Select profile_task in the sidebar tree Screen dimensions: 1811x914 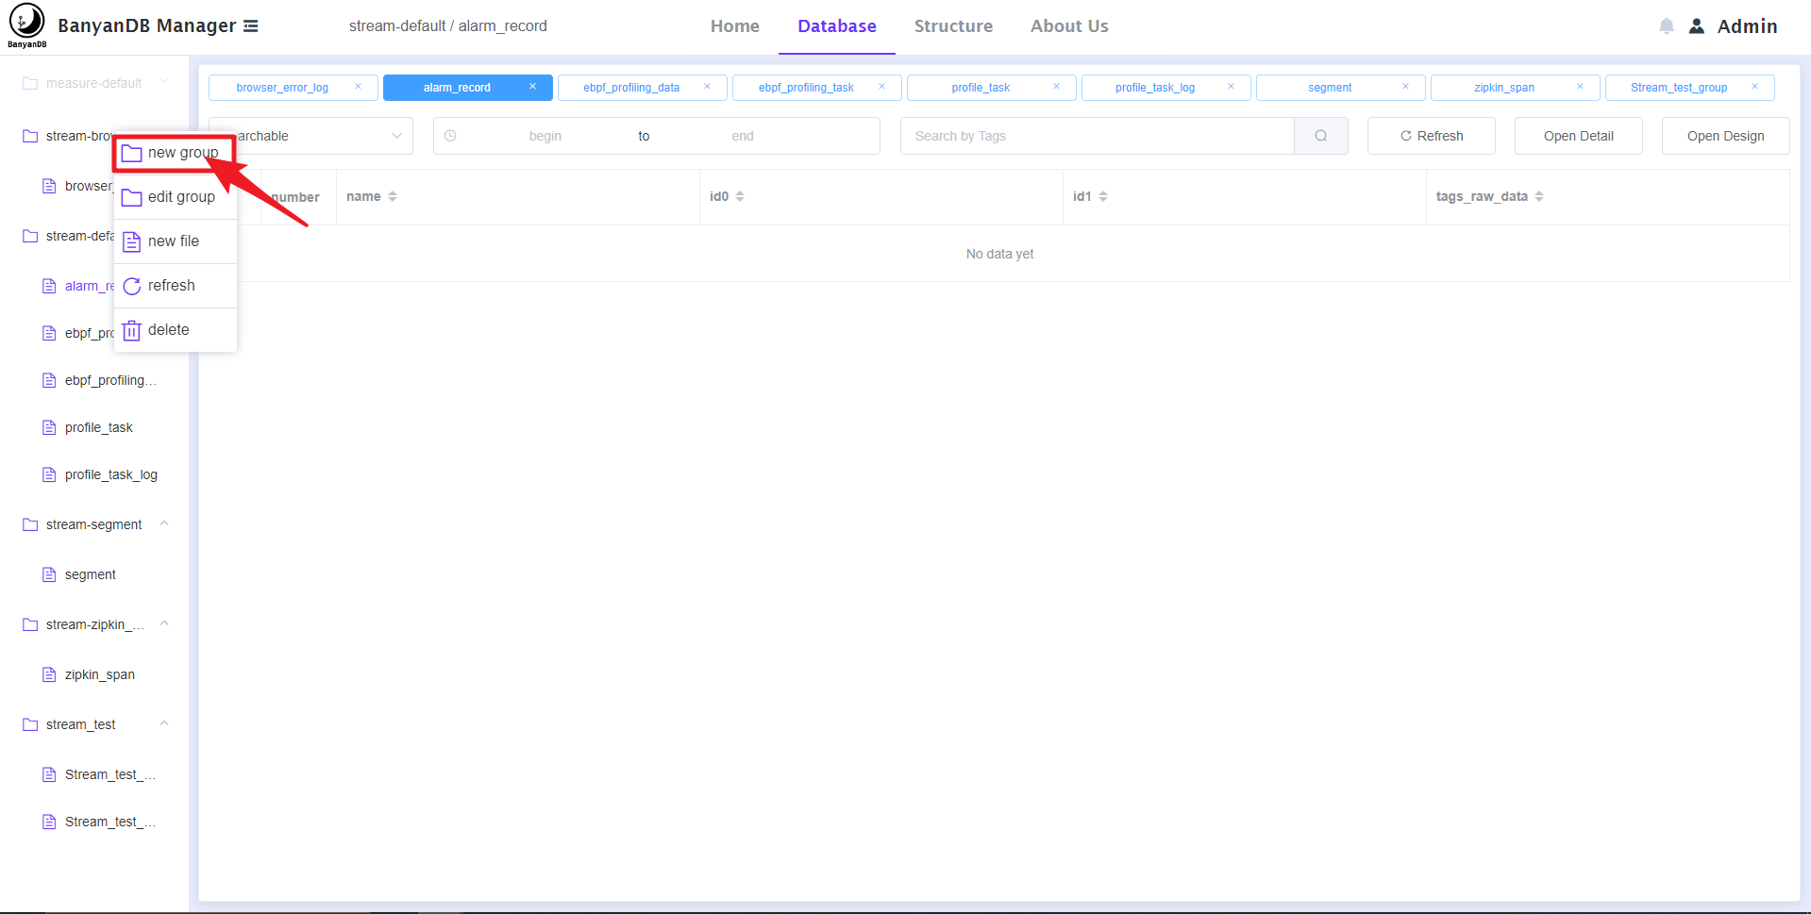click(x=99, y=427)
